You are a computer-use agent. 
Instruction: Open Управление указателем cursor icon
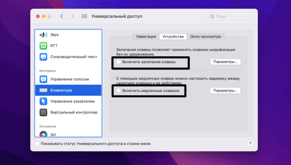click(43, 101)
